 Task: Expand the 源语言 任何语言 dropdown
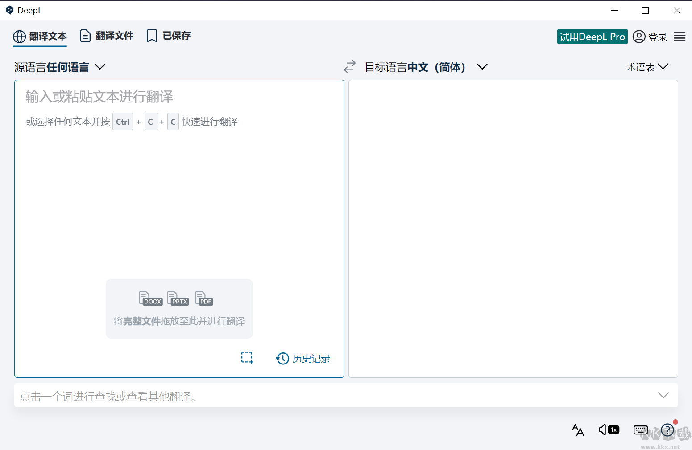click(60, 67)
